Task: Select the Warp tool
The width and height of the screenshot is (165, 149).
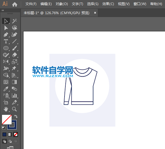Action: click(x=6, y=68)
